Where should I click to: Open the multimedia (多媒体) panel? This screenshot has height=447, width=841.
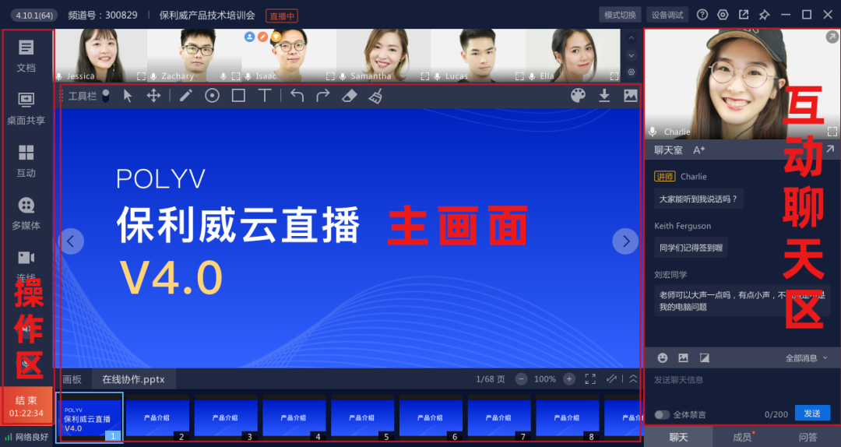(26, 213)
